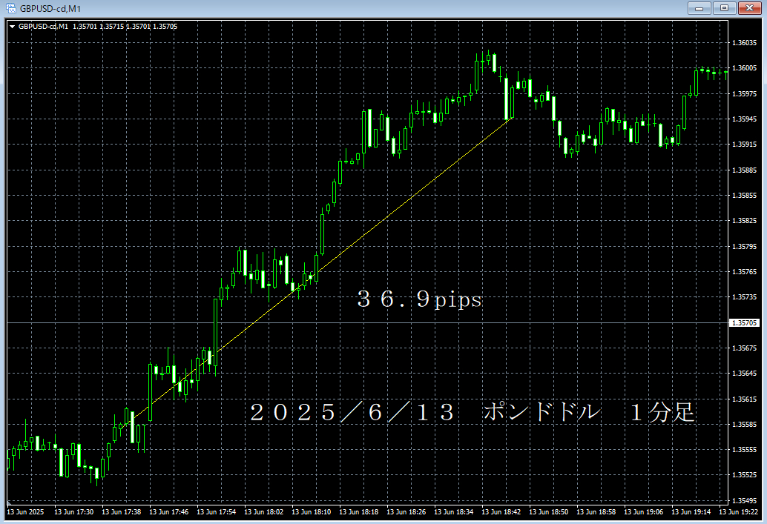This screenshot has width=767, height=524.
Task: Click price scale value 1.35795
Action: point(744,246)
